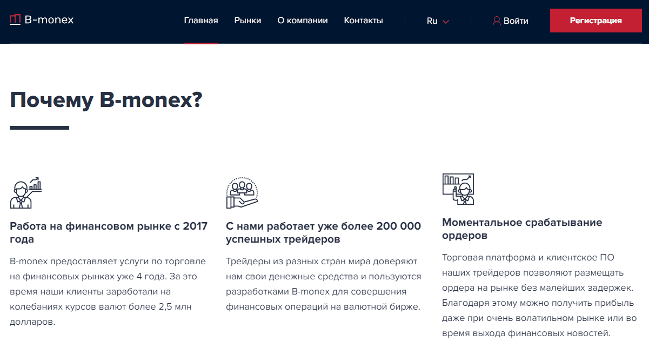Click the user profile icon beside Войти
Image resolution: width=649 pixels, height=348 pixels.
[x=497, y=21]
